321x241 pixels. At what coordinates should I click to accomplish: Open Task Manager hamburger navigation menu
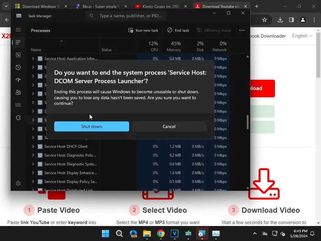[x=18, y=30]
